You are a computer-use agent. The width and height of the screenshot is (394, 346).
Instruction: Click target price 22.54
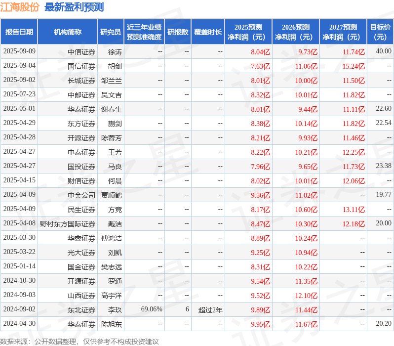click(x=384, y=123)
